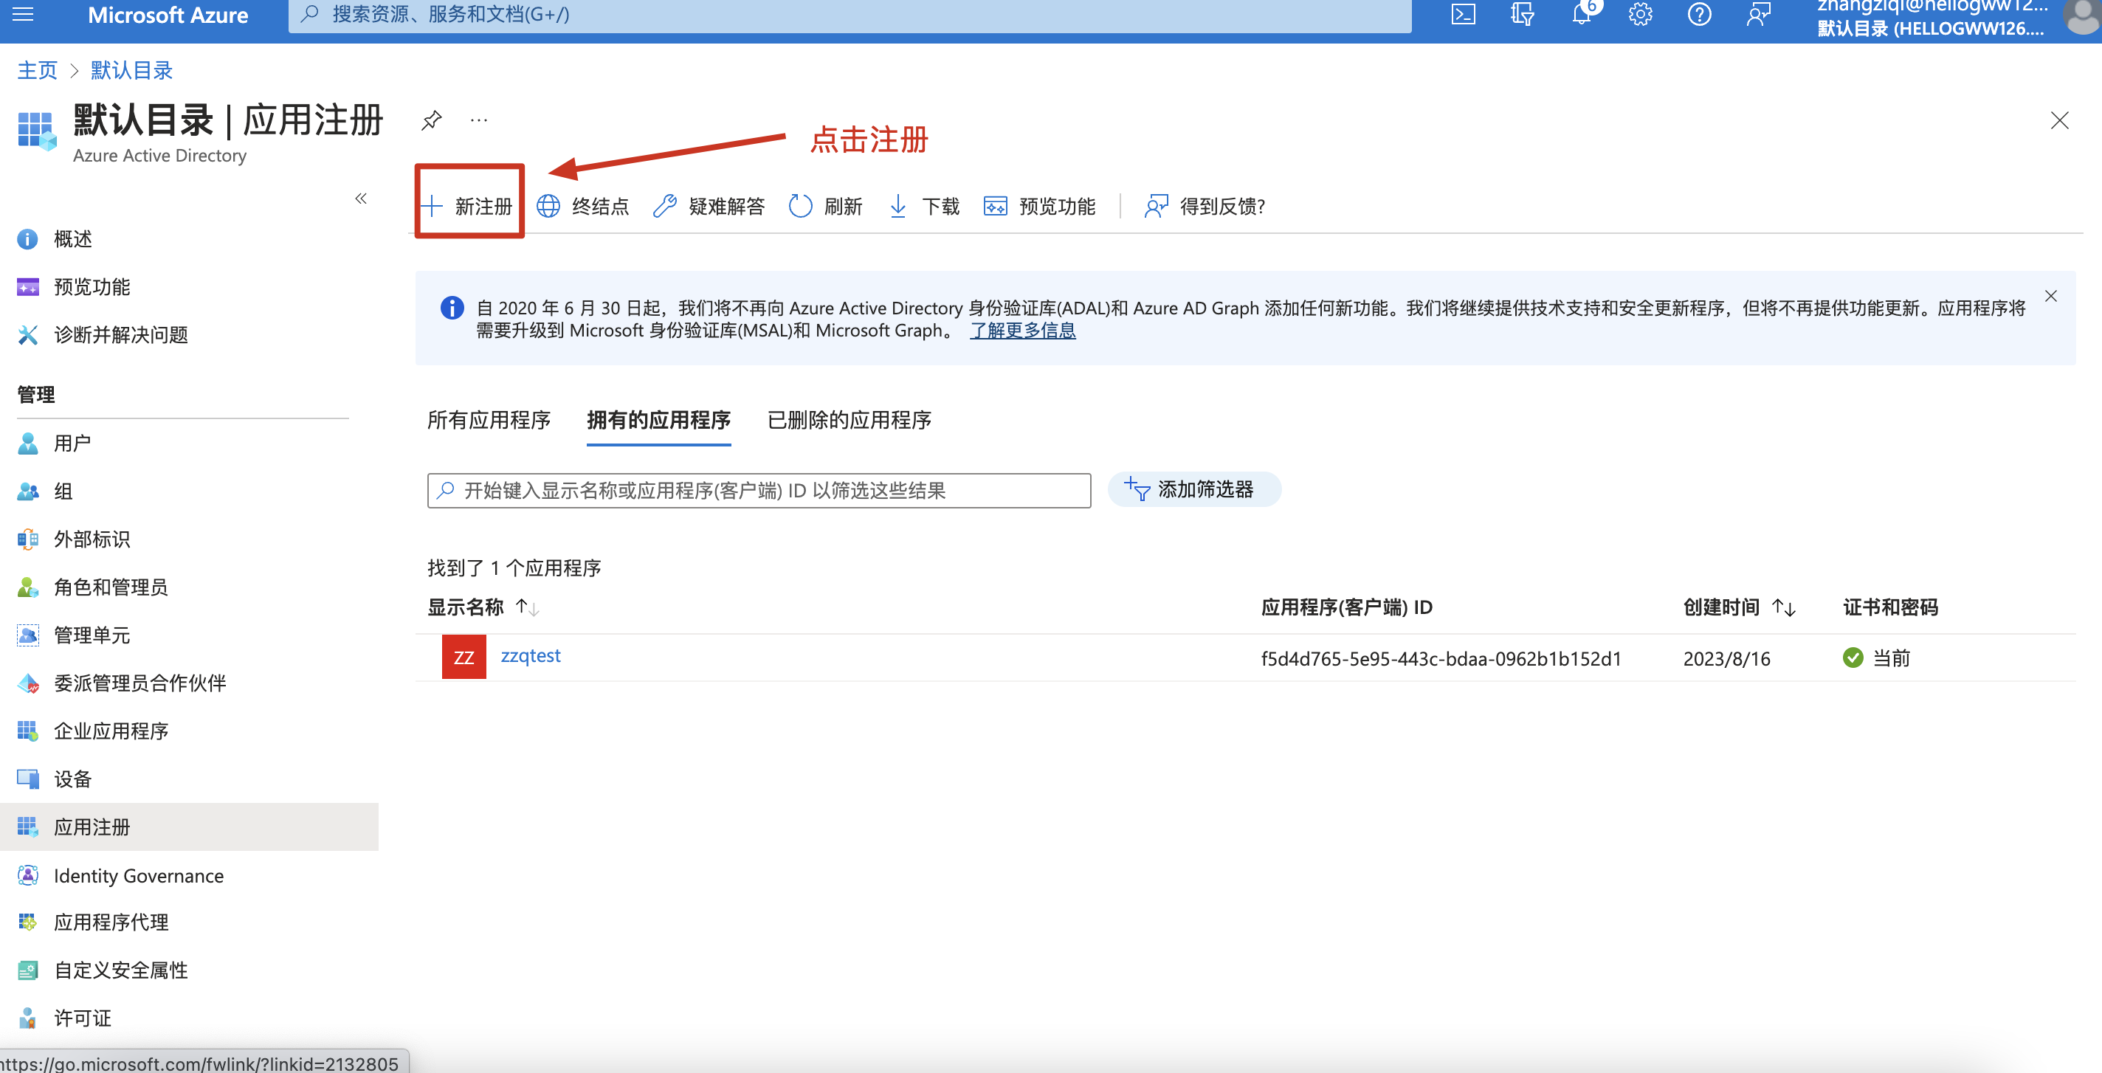Select App registrations (应用注册) in sidebar
Viewport: 2102px width, 1073px height.
[x=189, y=827]
